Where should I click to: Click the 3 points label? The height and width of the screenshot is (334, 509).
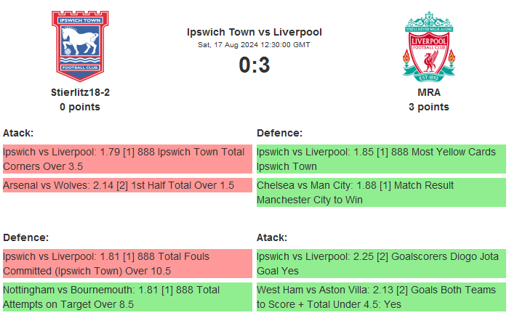(x=429, y=107)
